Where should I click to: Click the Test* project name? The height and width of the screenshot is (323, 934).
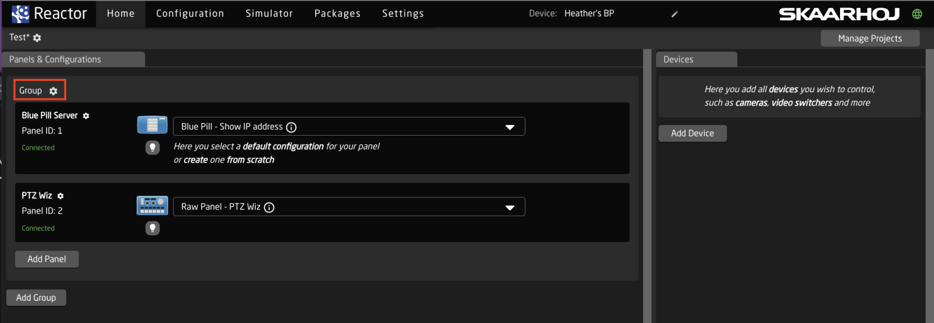[x=19, y=37]
